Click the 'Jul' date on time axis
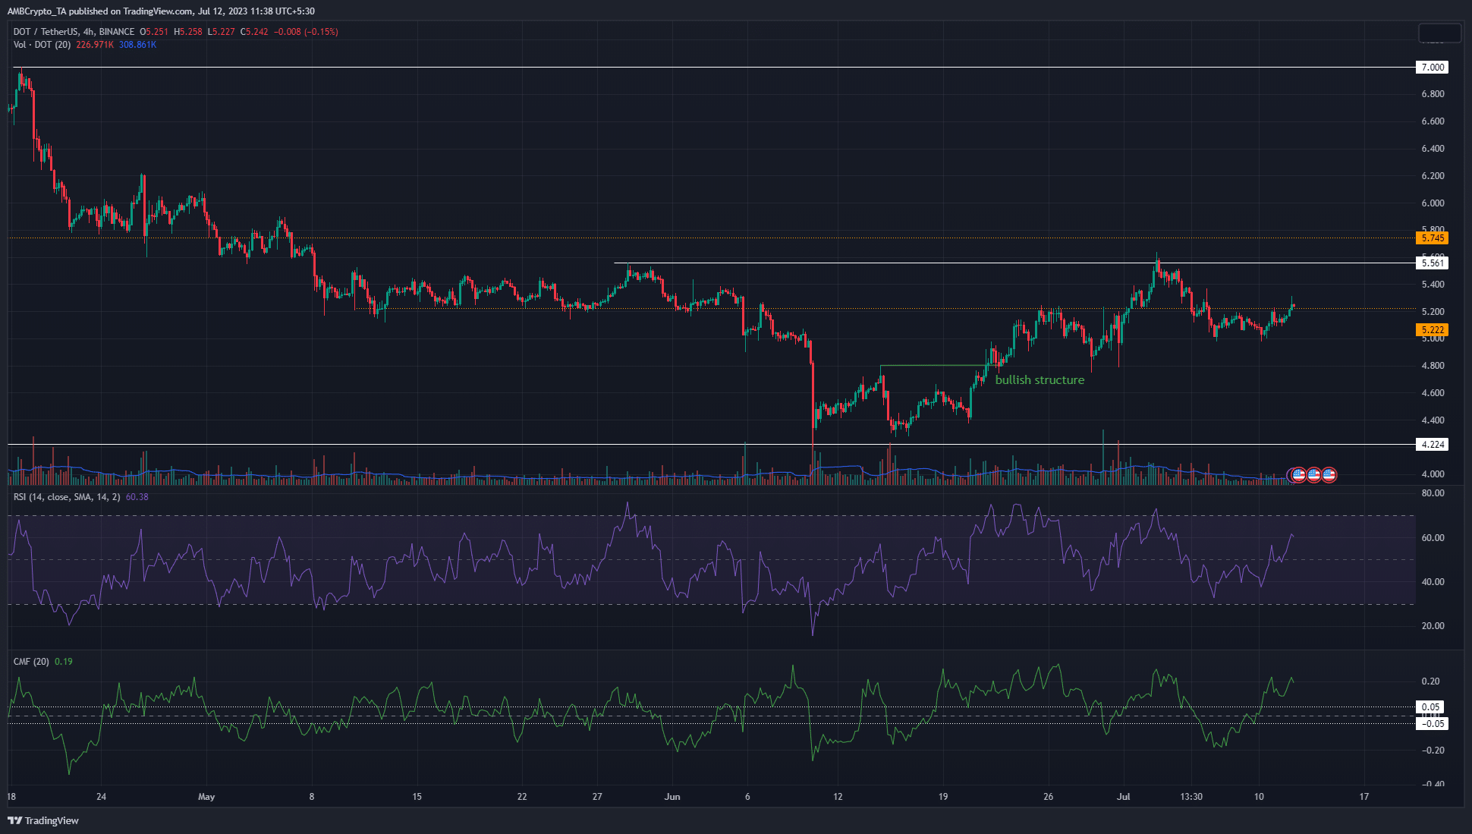 click(1124, 797)
